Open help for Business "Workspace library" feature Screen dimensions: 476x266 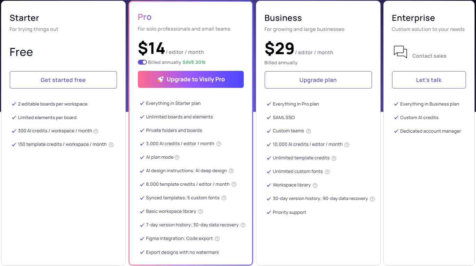315,185
